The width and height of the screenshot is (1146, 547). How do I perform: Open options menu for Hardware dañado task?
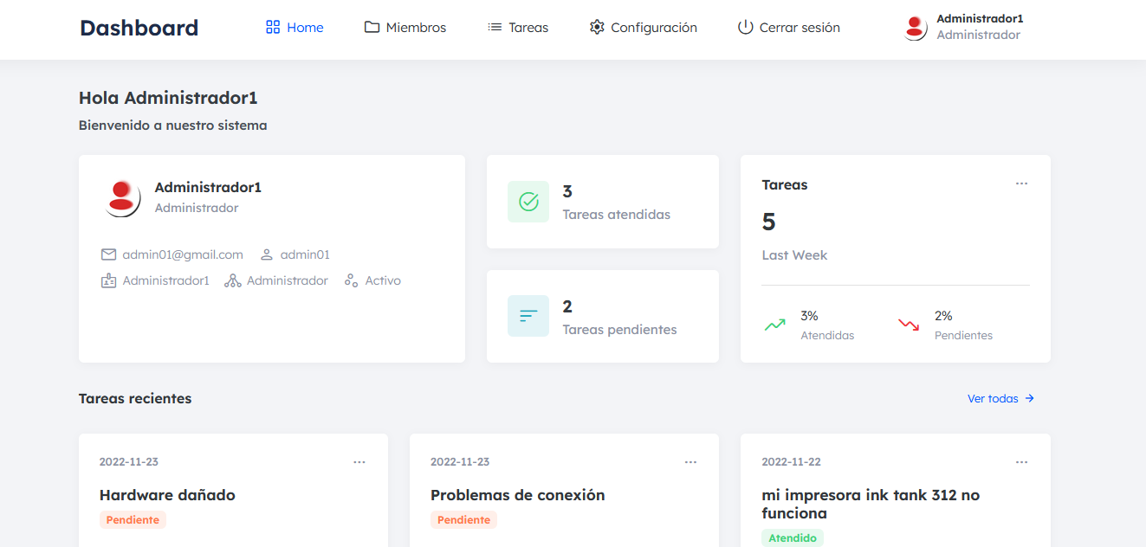(359, 462)
